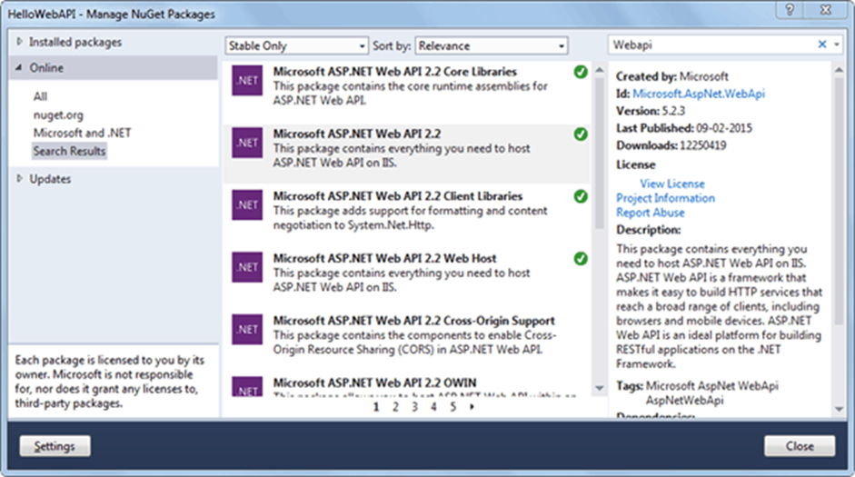
Task: Click .NET icon of Web API 2.2 OWIN
Action: [x=247, y=386]
